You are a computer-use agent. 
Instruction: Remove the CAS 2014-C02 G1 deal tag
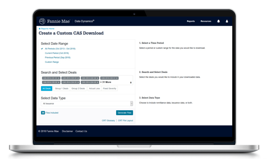78,78
